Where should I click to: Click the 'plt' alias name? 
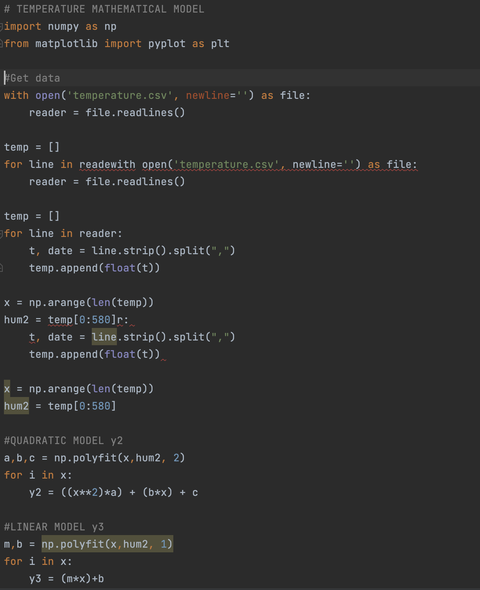click(220, 44)
